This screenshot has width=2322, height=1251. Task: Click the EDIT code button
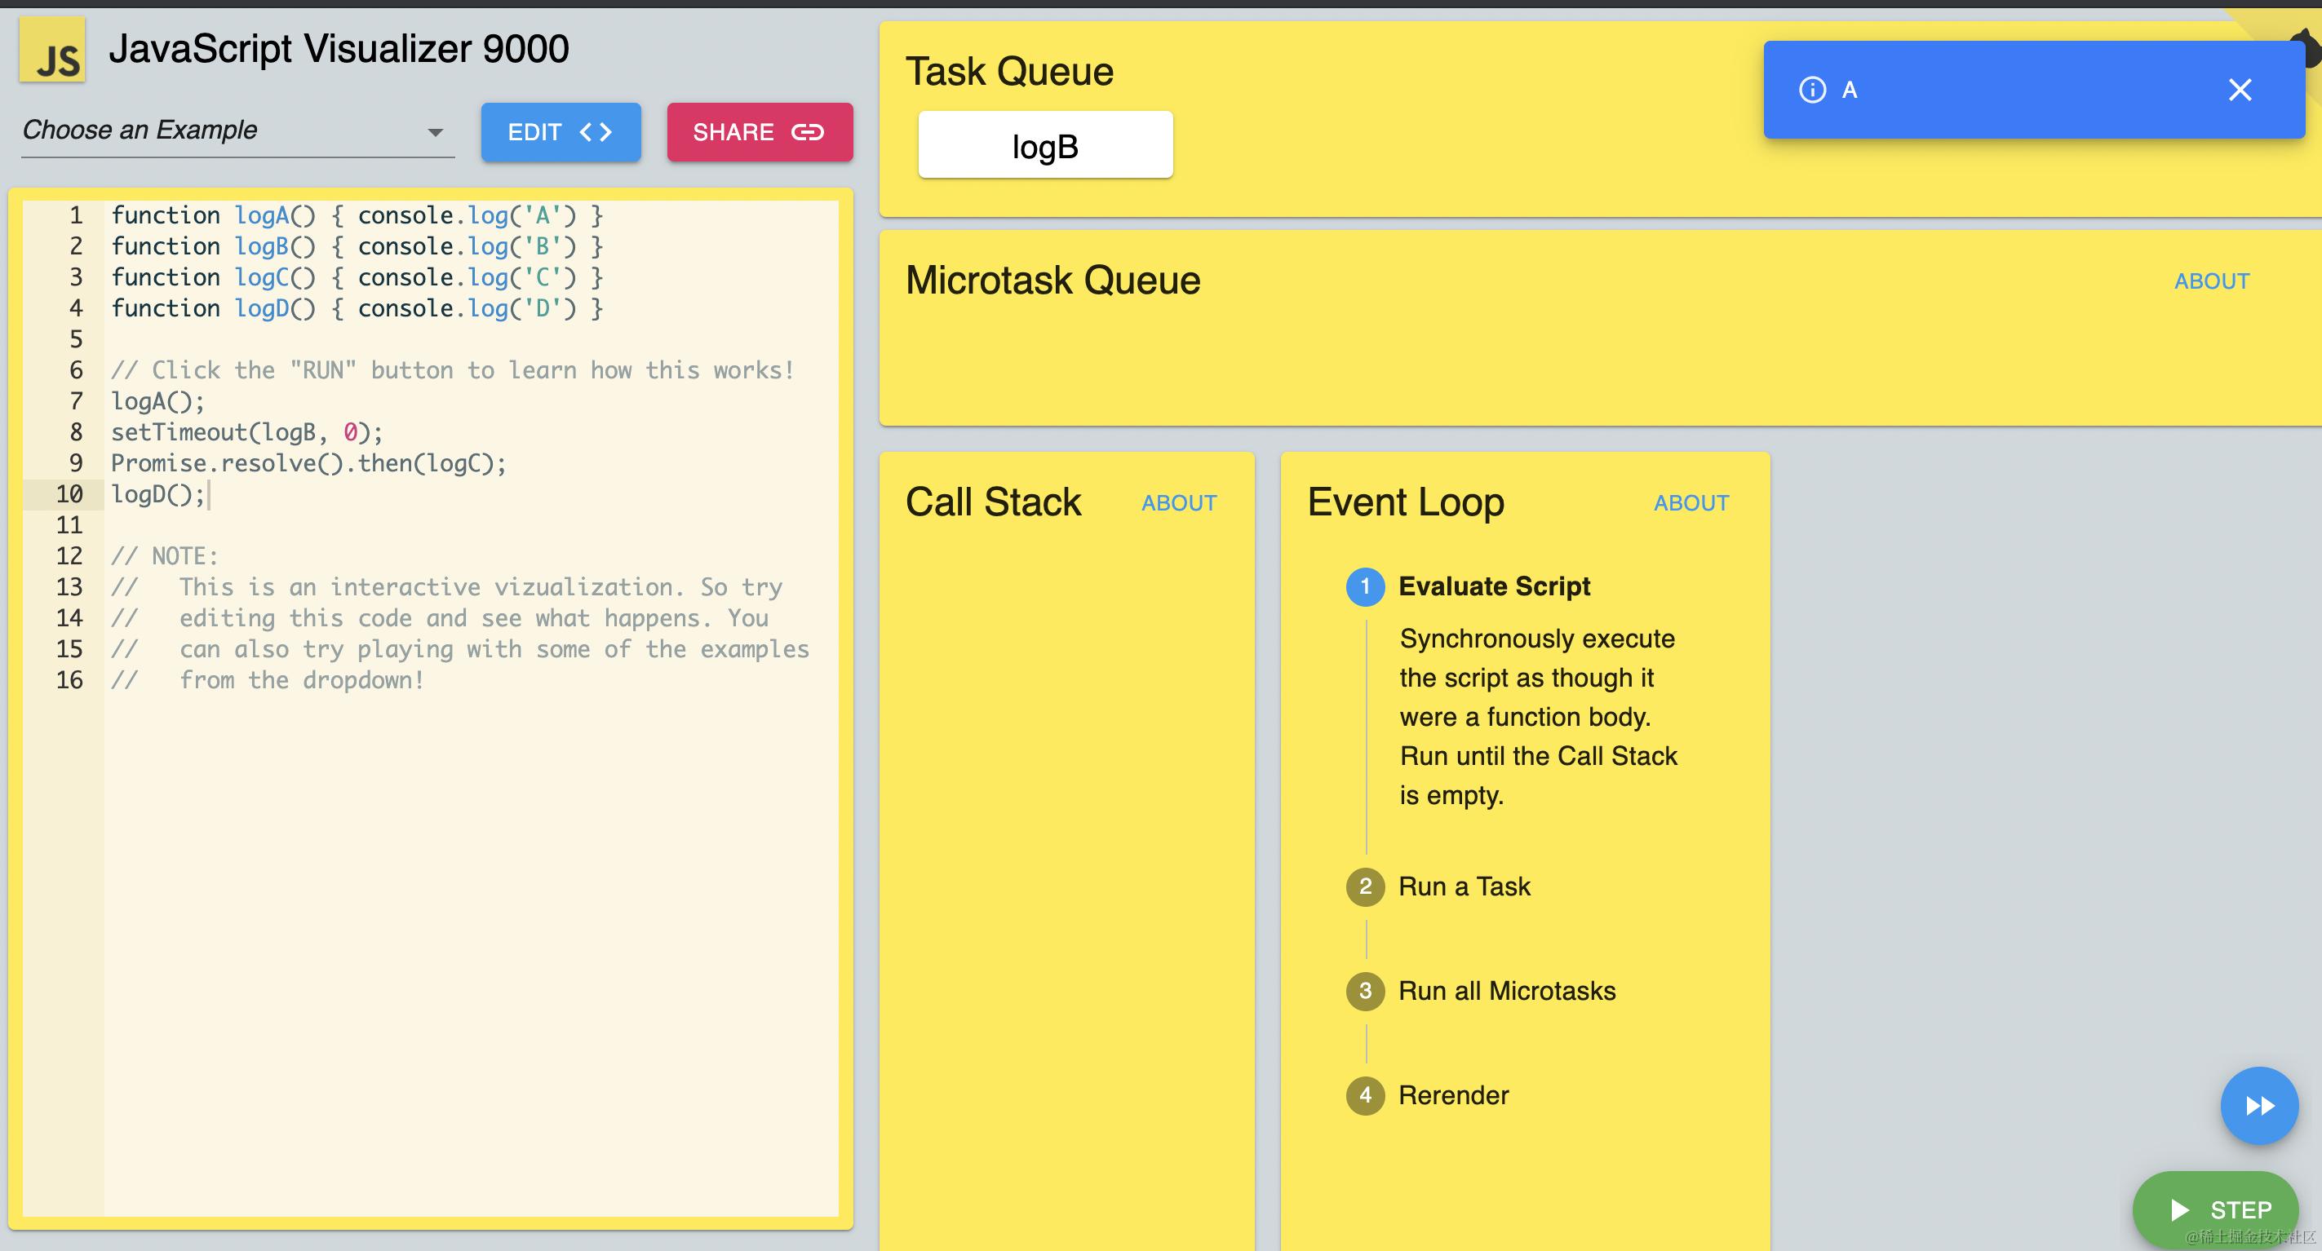coord(561,132)
